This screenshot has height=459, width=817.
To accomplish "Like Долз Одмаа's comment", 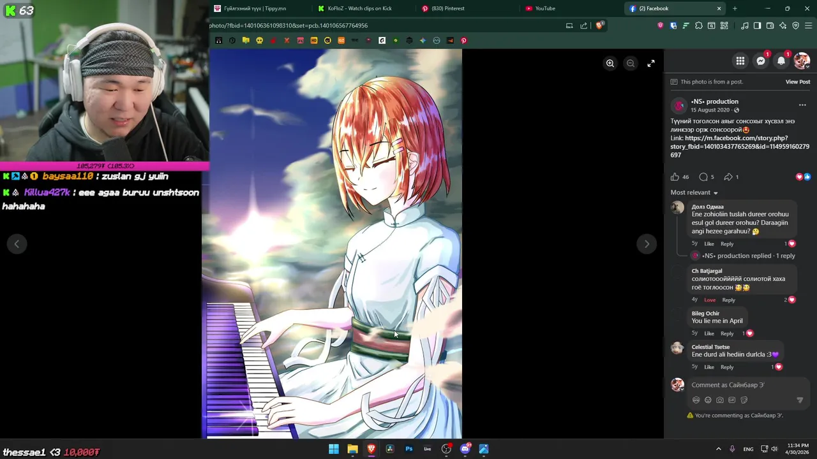I will tap(708, 244).
